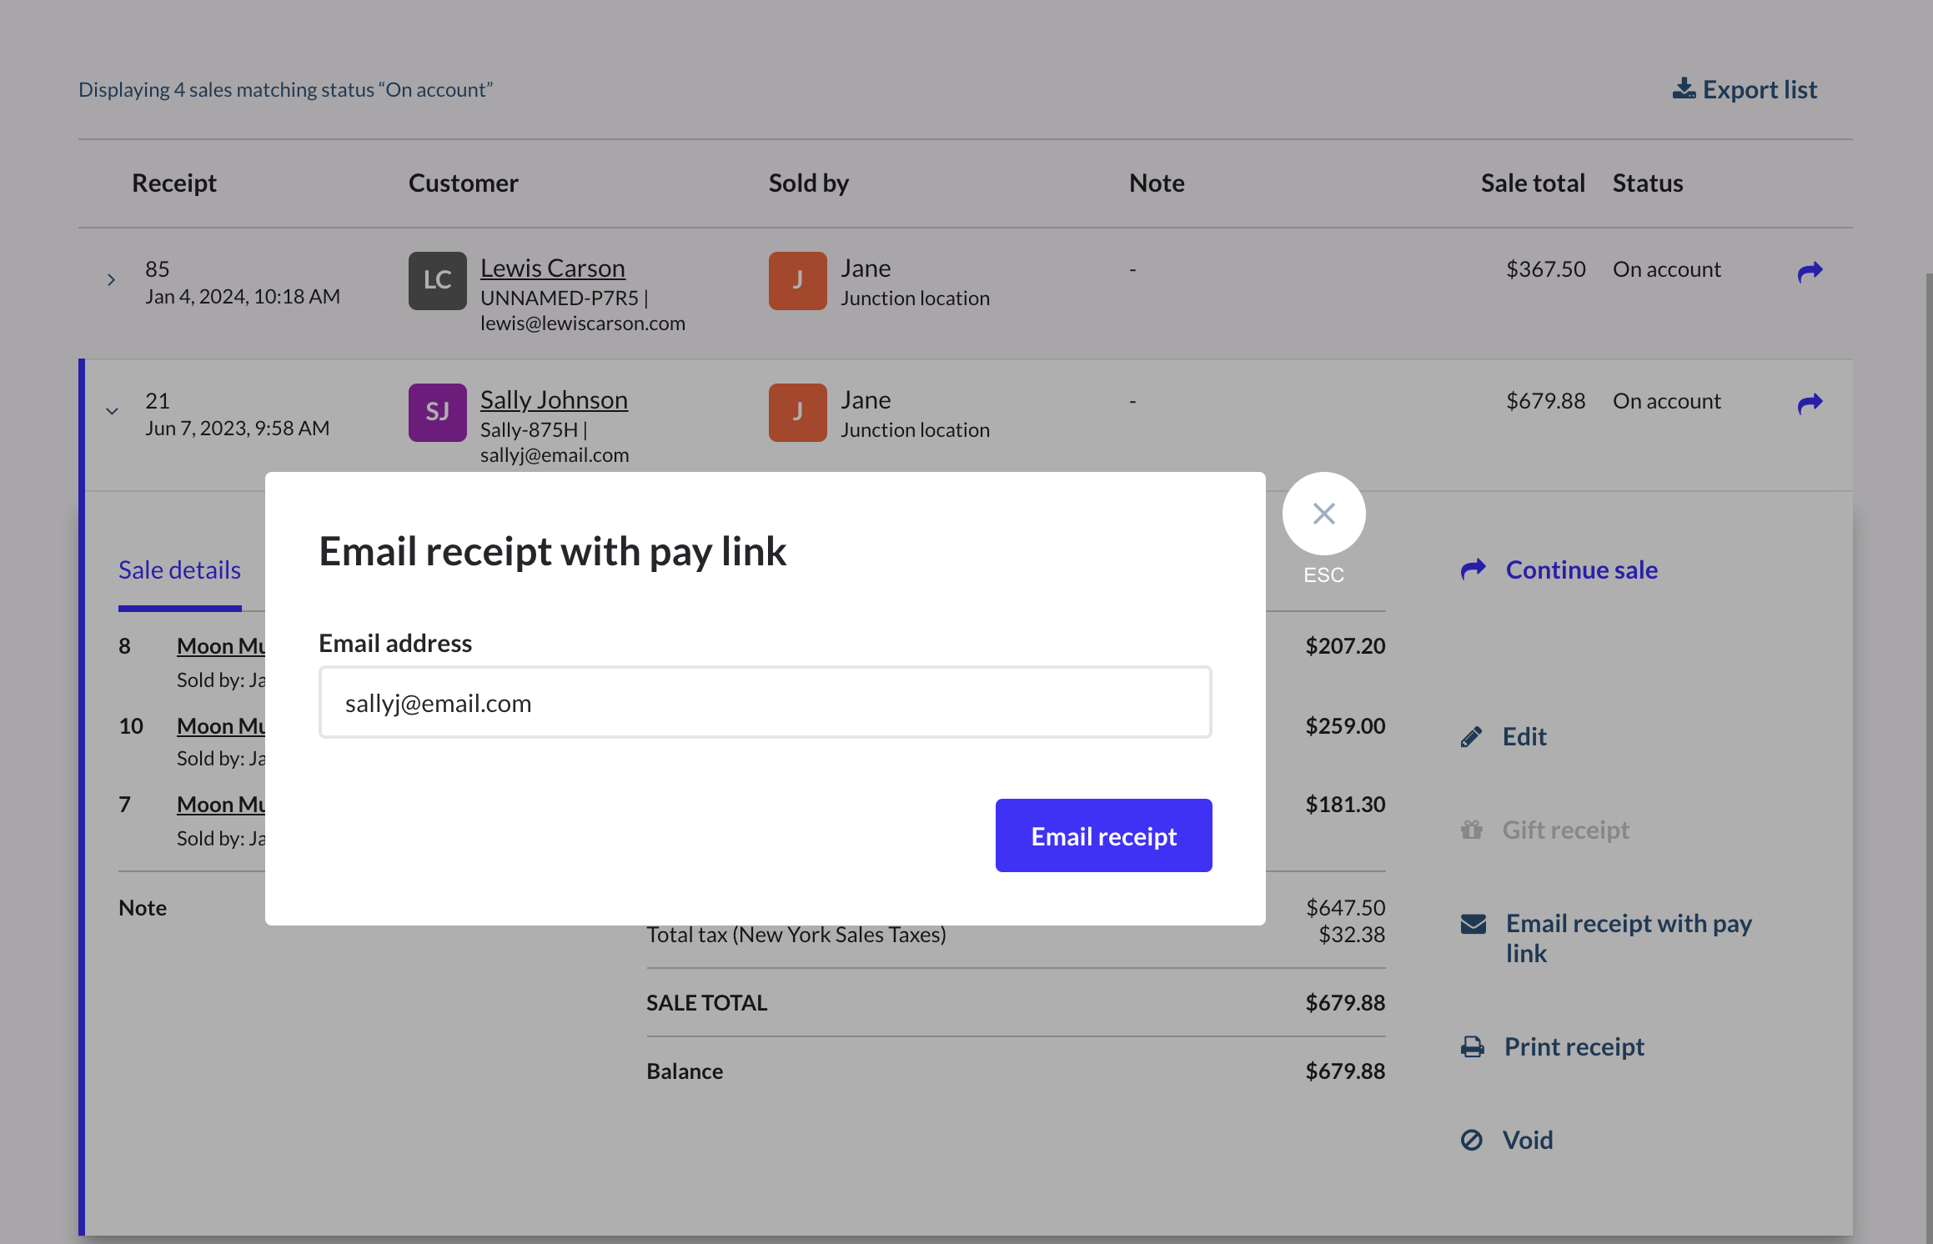Close the email receipt dialog with X

[1323, 514]
